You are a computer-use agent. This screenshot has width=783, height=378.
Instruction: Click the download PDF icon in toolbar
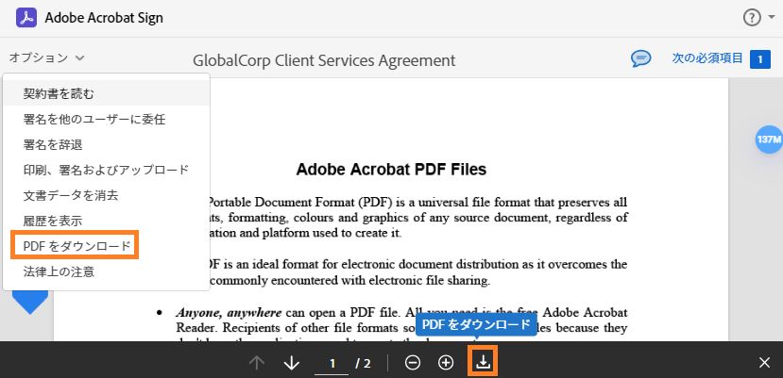point(483,361)
